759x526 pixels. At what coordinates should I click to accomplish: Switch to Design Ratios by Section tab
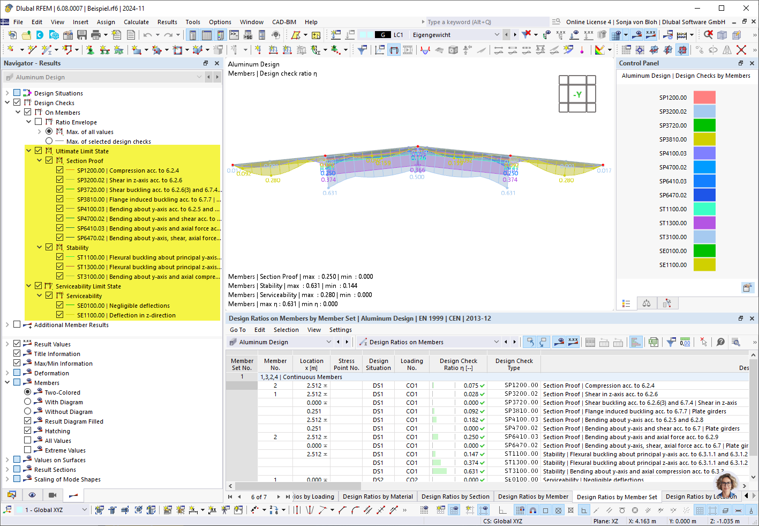455,497
